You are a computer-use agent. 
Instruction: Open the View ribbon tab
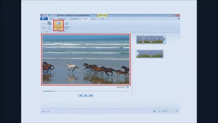93,19
